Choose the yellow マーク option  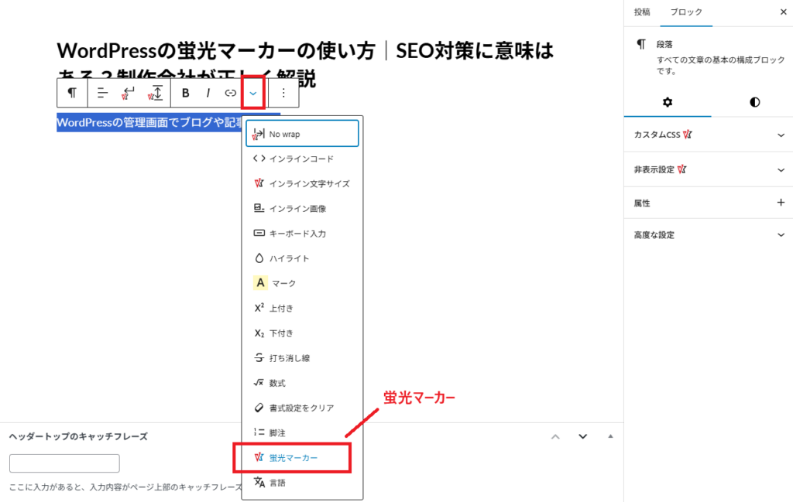point(283,283)
